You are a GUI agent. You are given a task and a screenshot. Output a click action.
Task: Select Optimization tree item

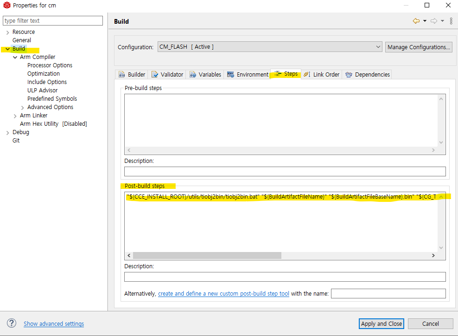(x=44, y=74)
